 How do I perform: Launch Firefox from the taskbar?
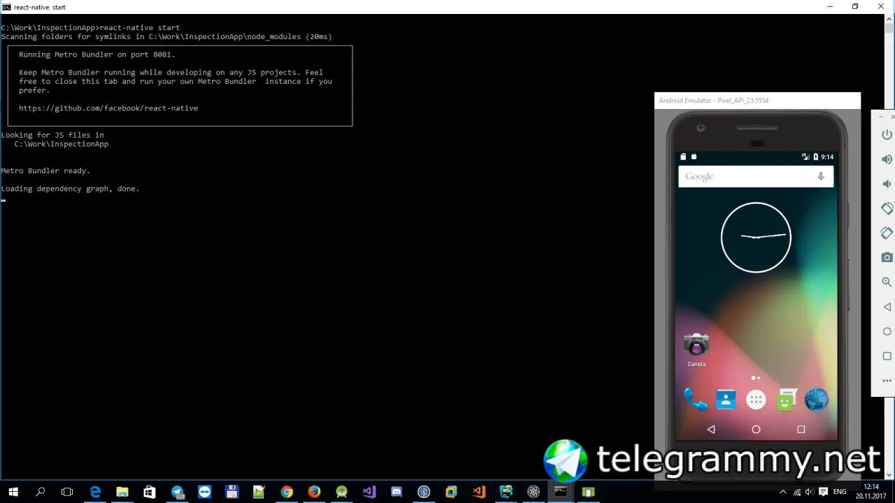[x=314, y=492]
